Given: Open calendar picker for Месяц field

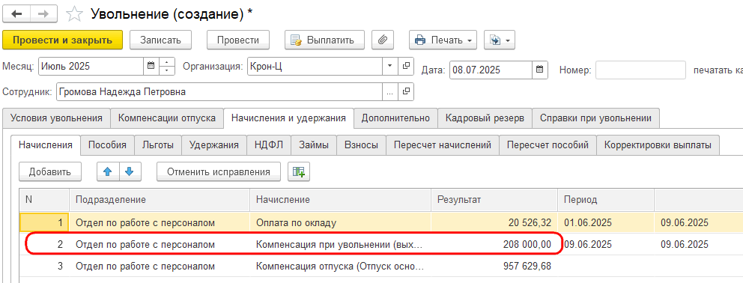Looking at the screenshot, I should pyautogui.click(x=151, y=66).
